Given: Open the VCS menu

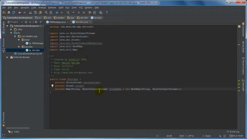Looking at the screenshot, I should pyautogui.click(x=81, y=8).
